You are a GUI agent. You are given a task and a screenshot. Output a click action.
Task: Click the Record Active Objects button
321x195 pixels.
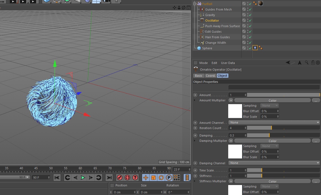(120, 178)
